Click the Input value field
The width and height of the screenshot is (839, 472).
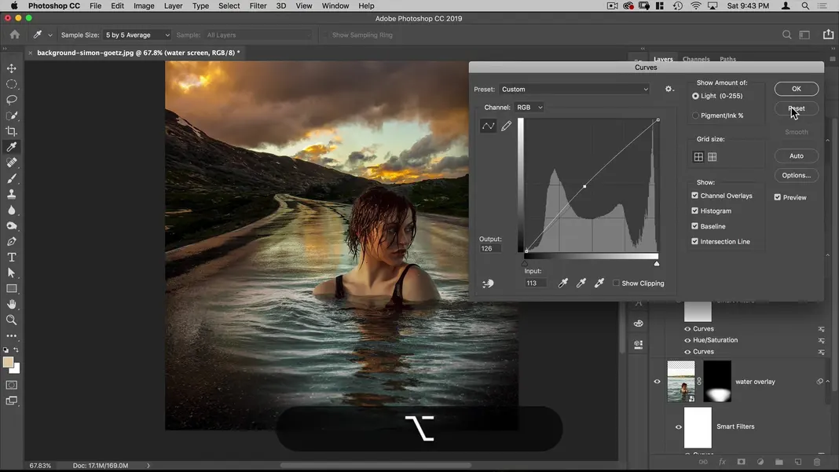pyautogui.click(x=535, y=283)
